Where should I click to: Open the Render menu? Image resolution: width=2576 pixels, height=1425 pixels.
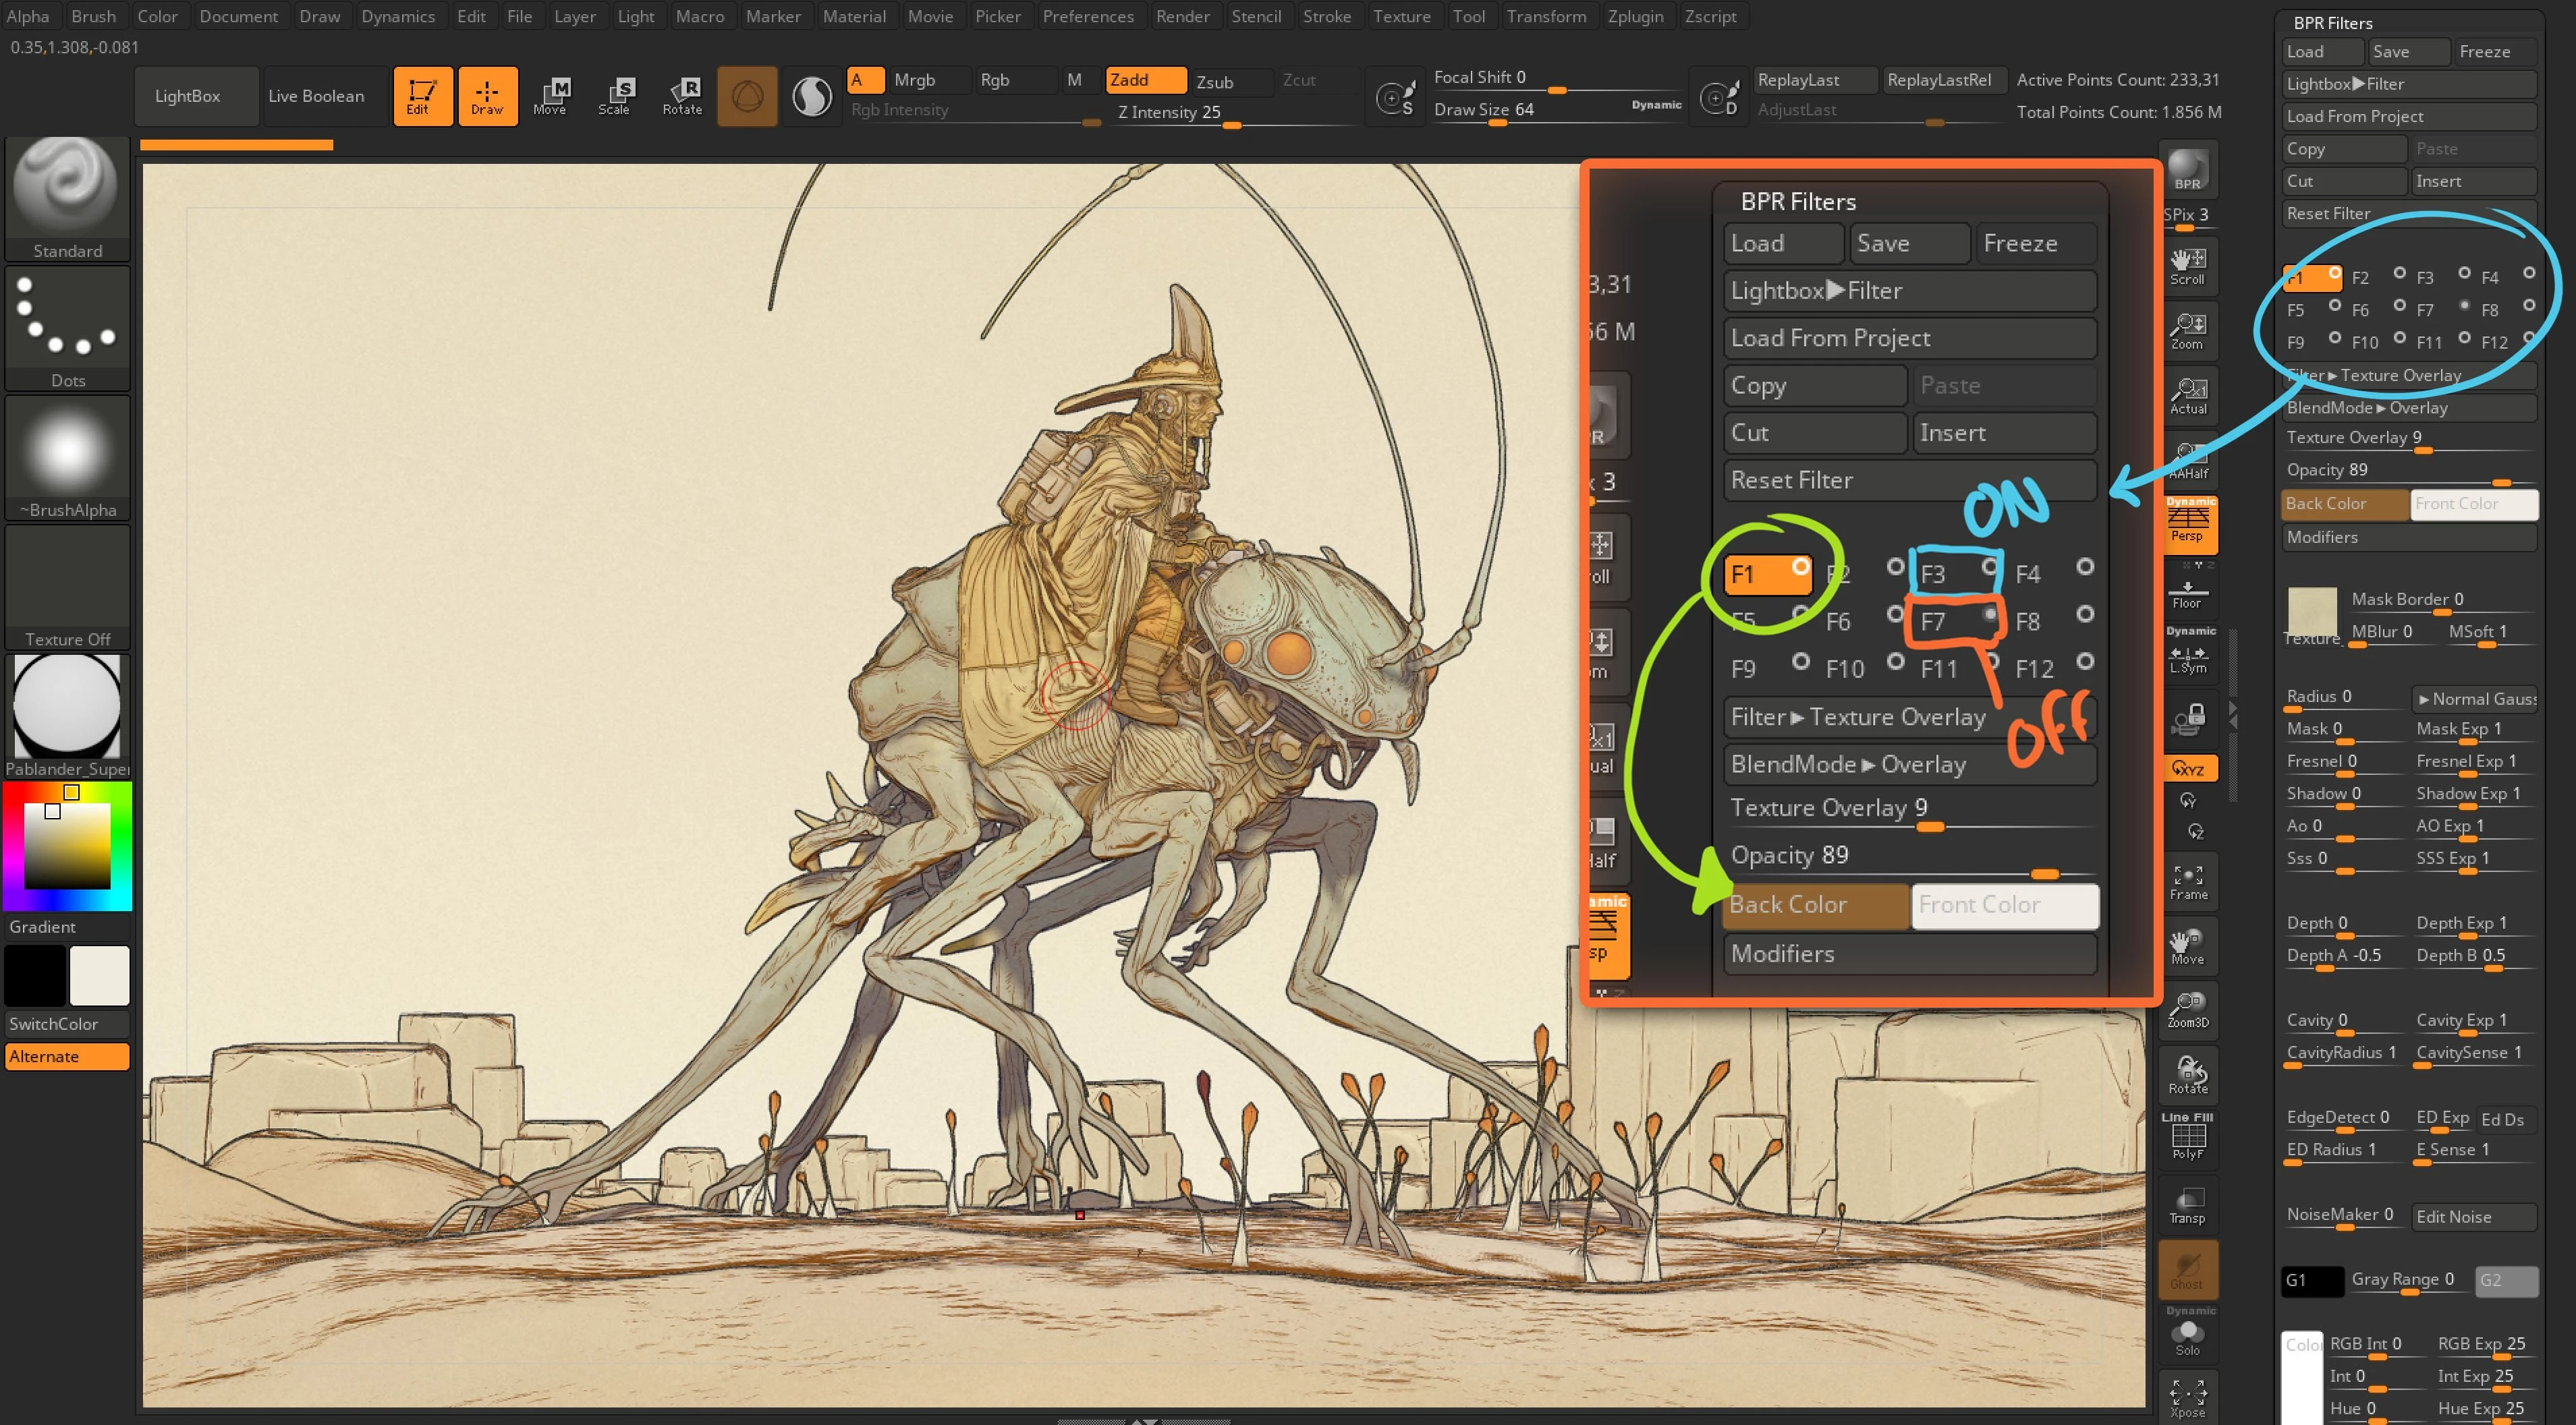point(1182,16)
